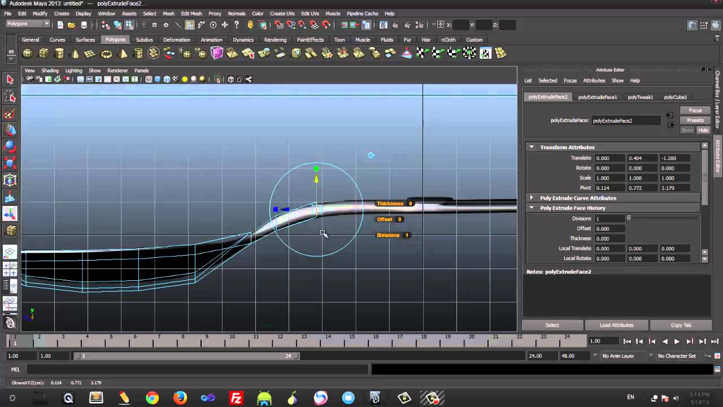Toggle smooth shade all in viewport toolbar
723x407 pixels.
158,79
